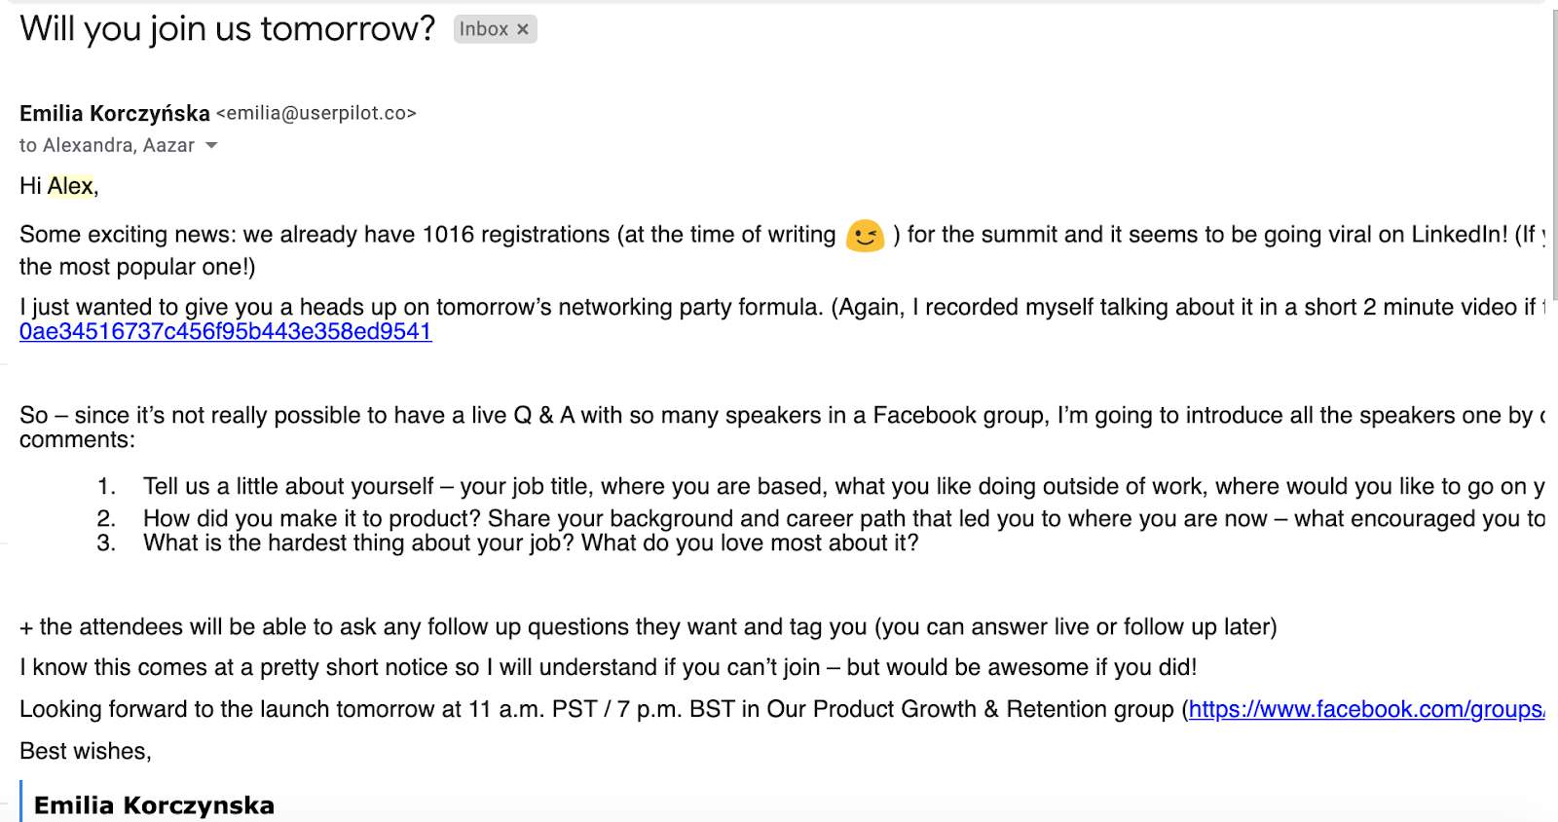Open the Facebook groups link
This screenshot has height=822, width=1558.
coord(1365,709)
